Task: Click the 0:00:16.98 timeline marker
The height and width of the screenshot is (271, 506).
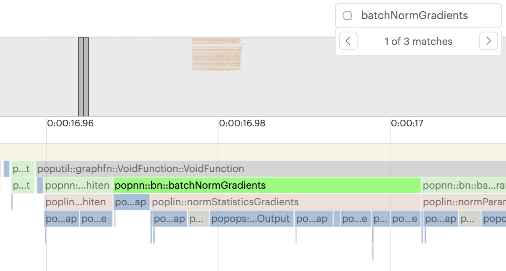Action: [x=242, y=123]
